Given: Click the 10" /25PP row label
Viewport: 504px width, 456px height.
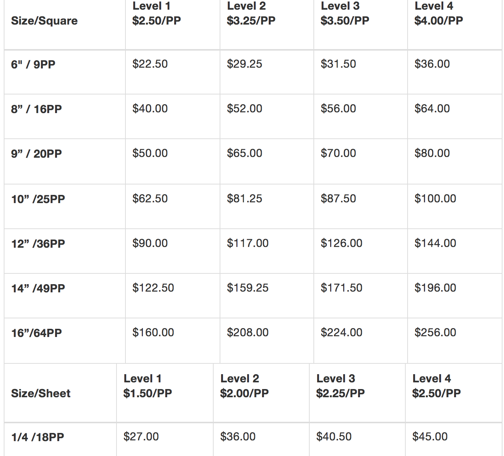Looking at the screenshot, I should tap(38, 199).
